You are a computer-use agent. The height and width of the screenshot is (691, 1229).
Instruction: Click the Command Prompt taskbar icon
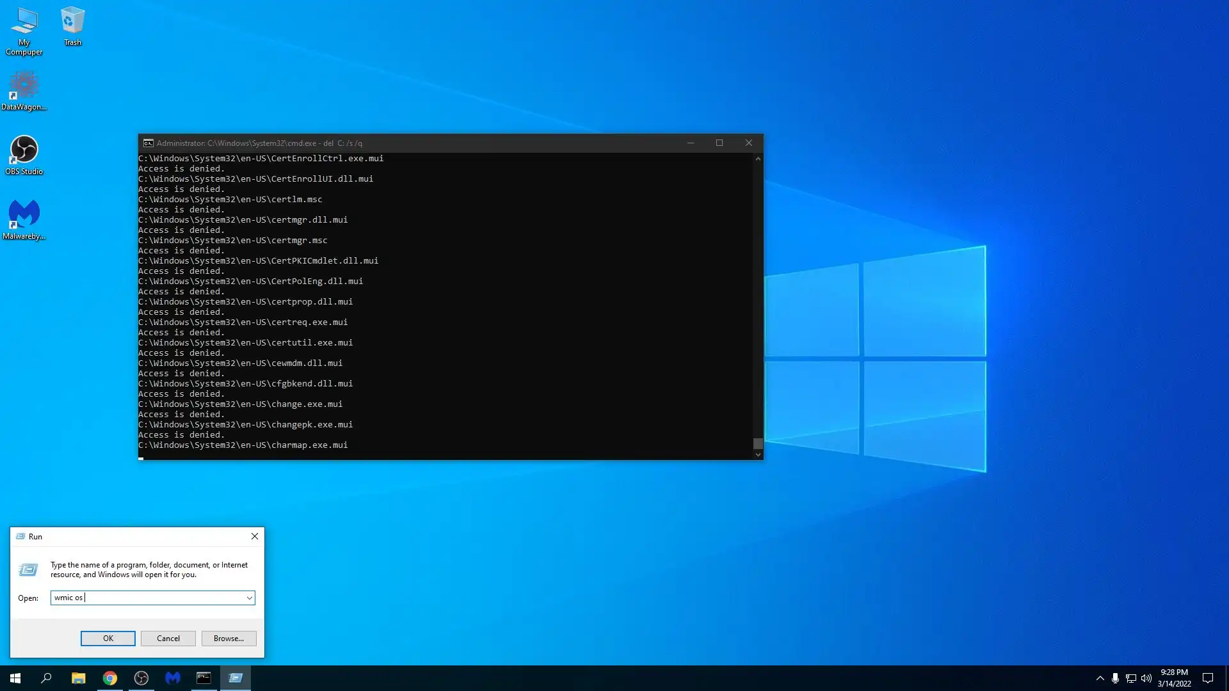[204, 678]
